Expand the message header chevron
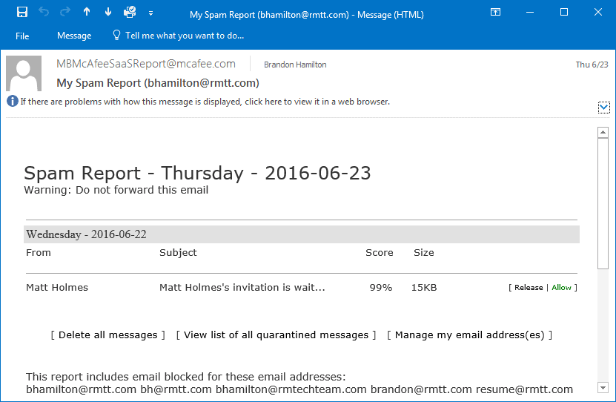 (x=604, y=108)
